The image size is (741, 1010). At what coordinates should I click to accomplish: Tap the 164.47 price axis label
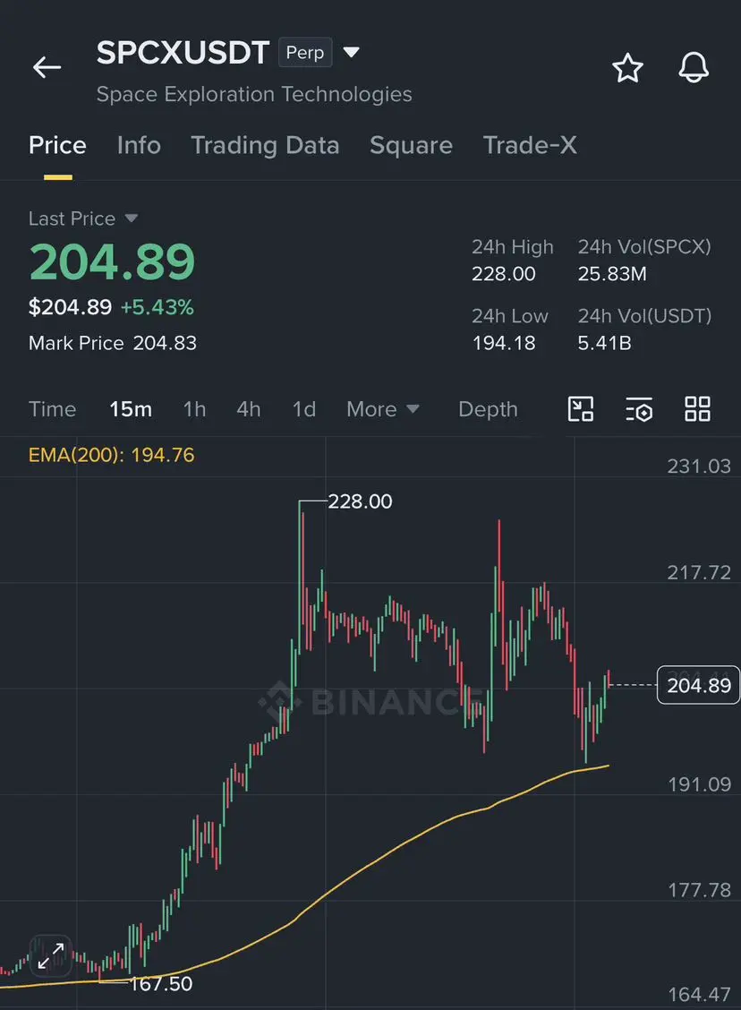[x=699, y=994]
